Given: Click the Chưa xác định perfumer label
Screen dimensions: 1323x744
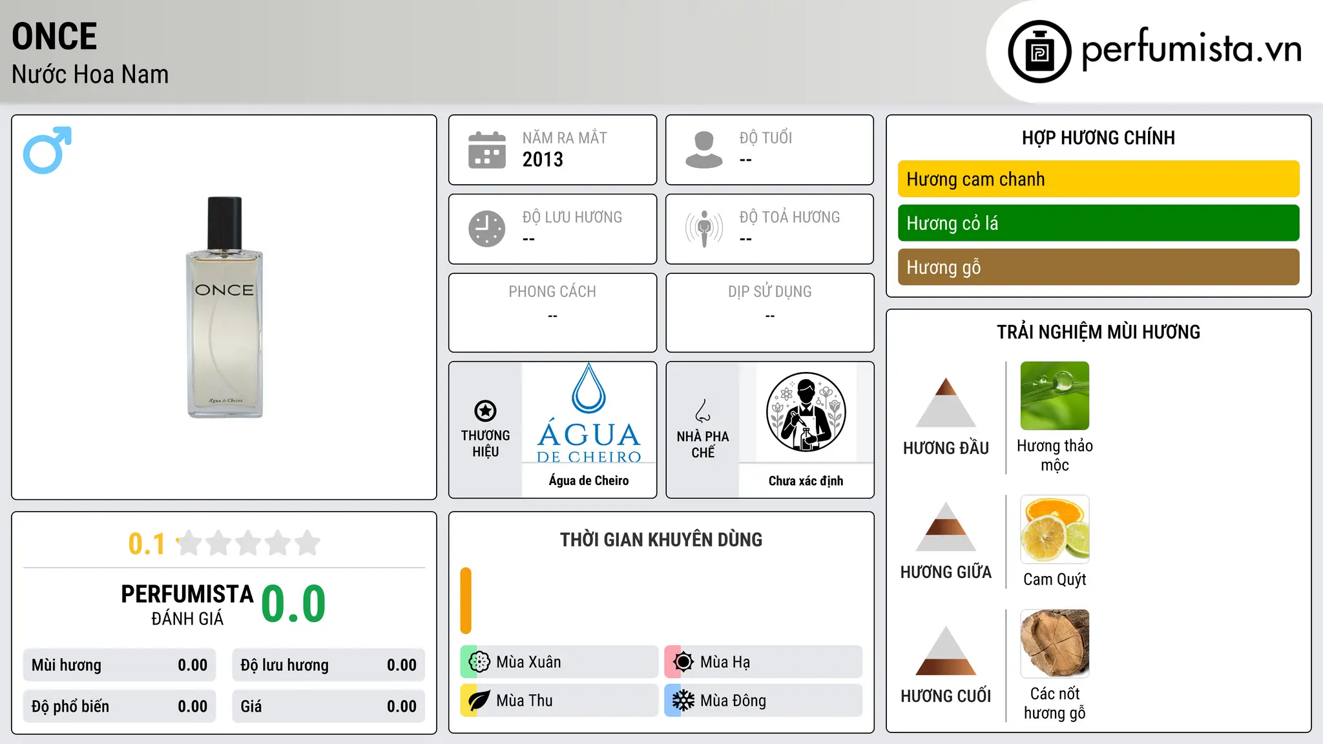Looking at the screenshot, I should coord(806,480).
